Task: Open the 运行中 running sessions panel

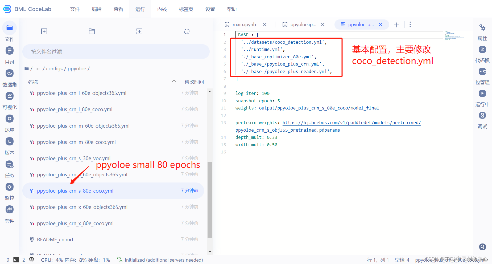Action: (482, 93)
